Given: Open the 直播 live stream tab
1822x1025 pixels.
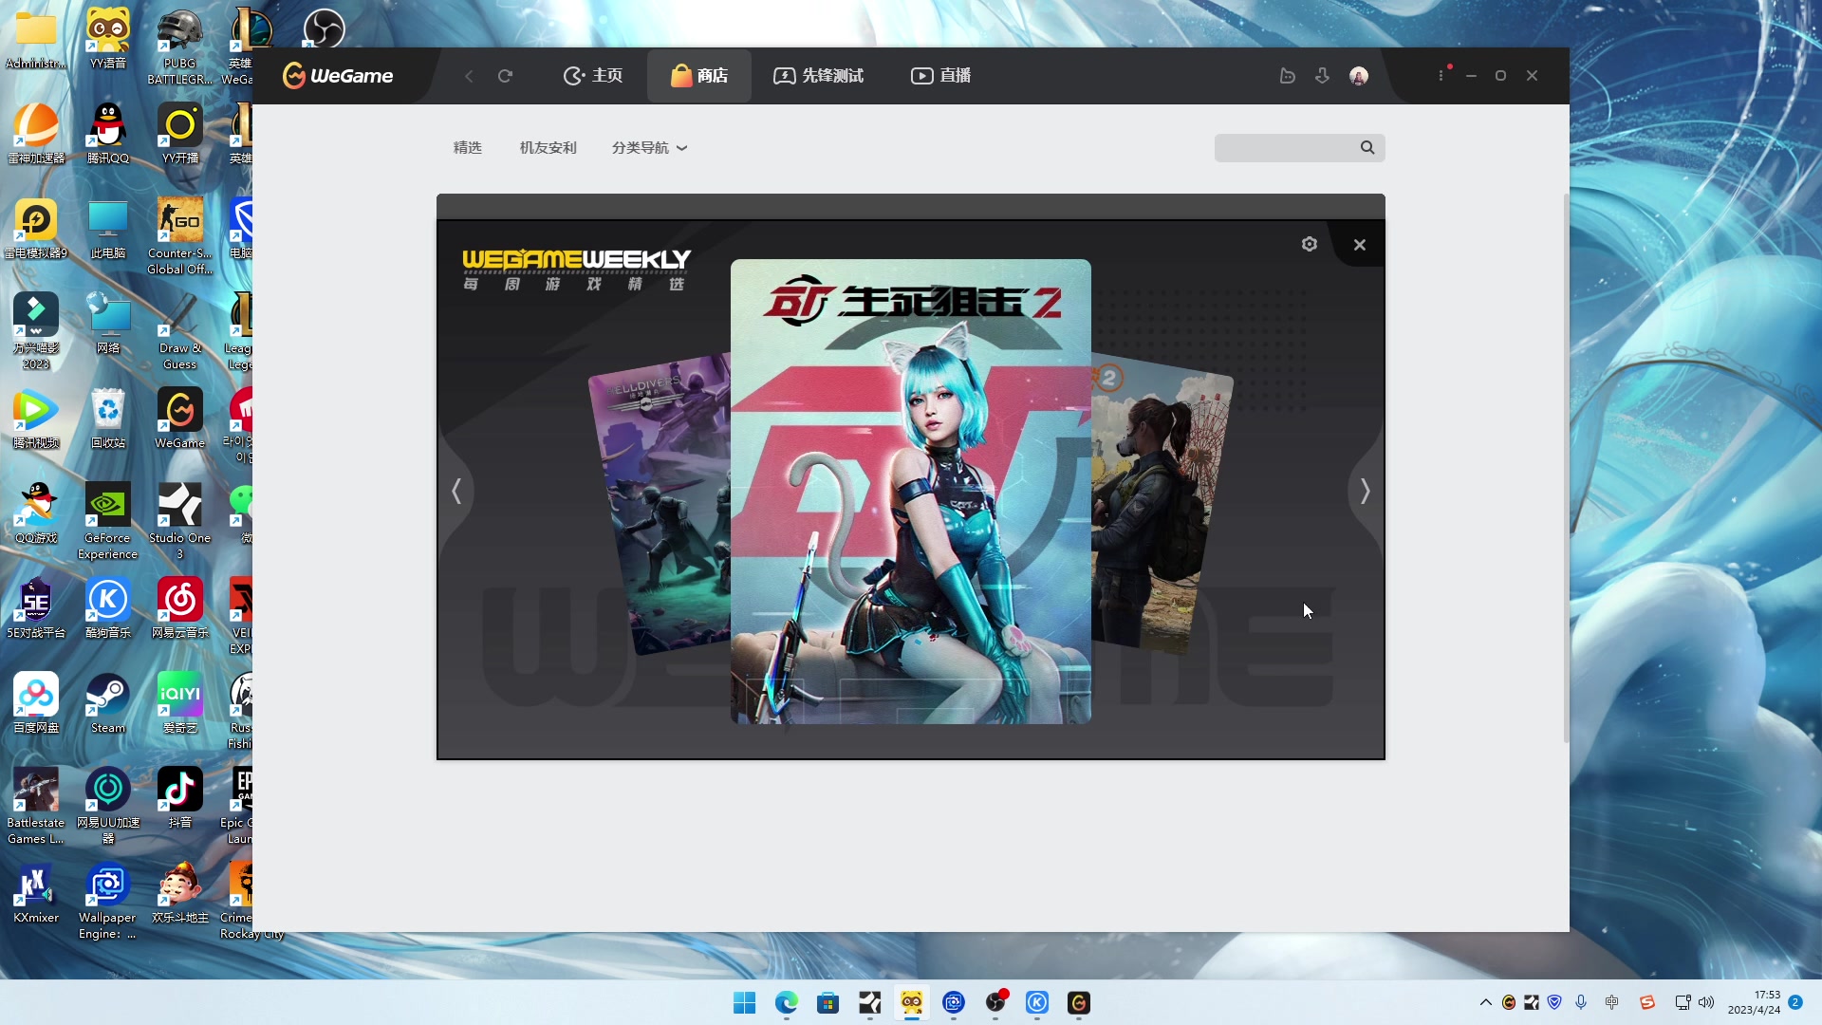Looking at the screenshot, I should (x=940, y=76).
